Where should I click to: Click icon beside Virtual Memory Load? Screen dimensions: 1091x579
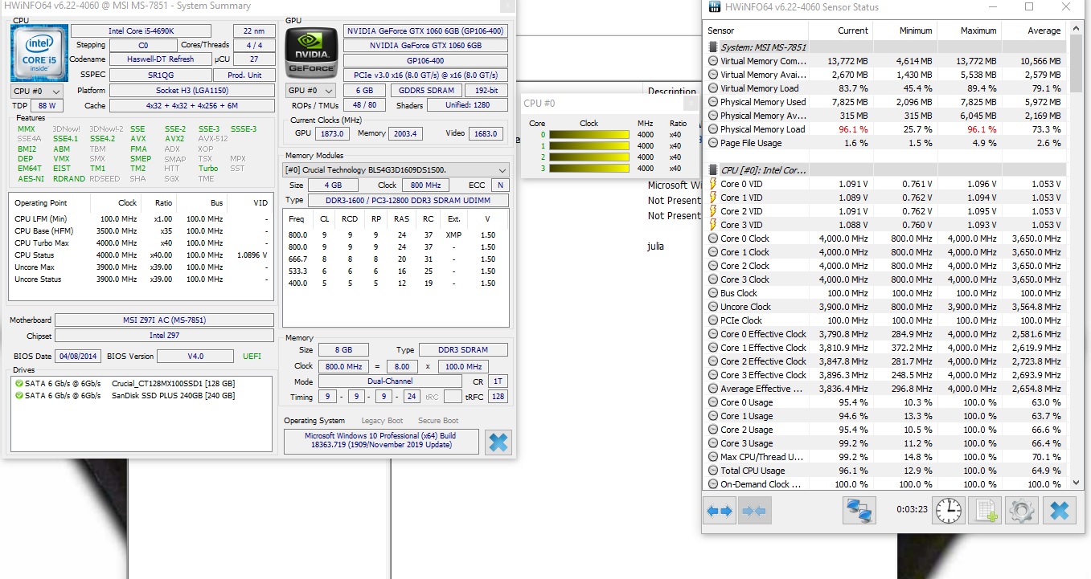(x=712, y=88)
